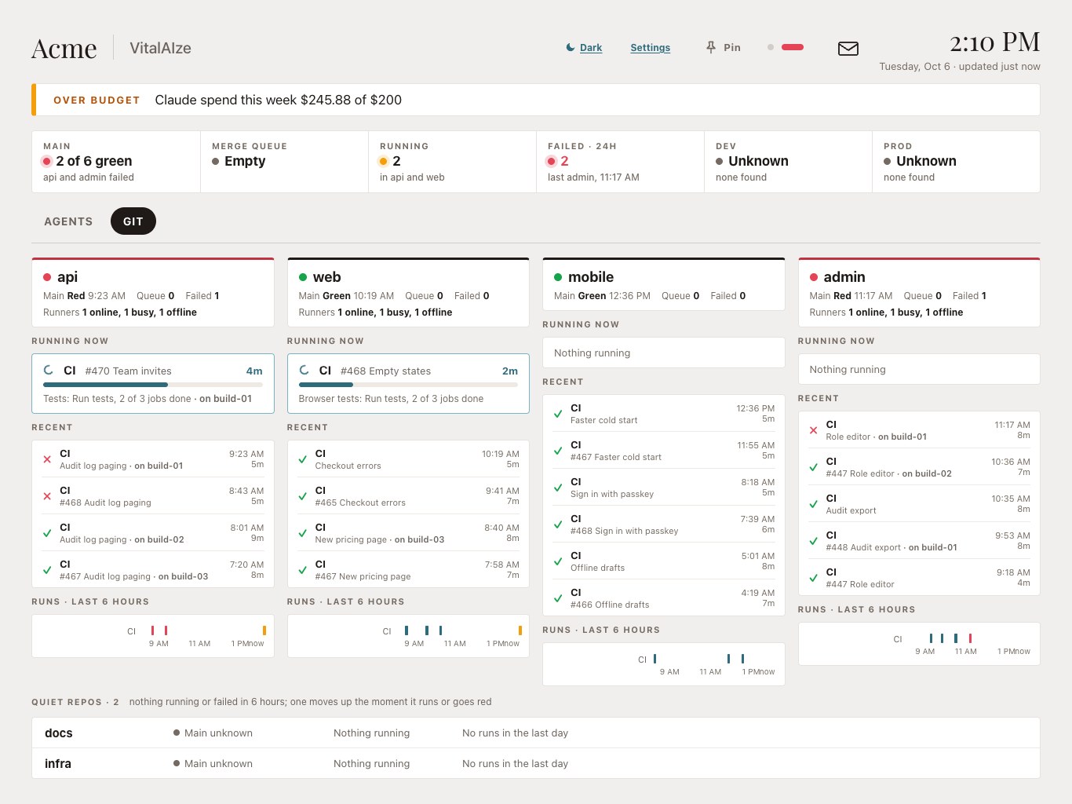
Task: Open the "#465 Checkout errors" run row
Action: point(408,496)
